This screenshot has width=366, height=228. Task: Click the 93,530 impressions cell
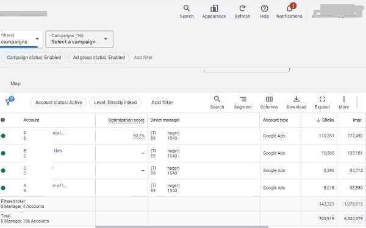tap(356, 188)
